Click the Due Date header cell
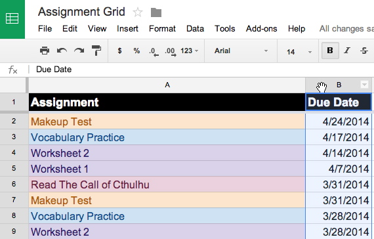The height and width of the screenshot is (239, 374). pyautogui.click(x=339, y=102)
